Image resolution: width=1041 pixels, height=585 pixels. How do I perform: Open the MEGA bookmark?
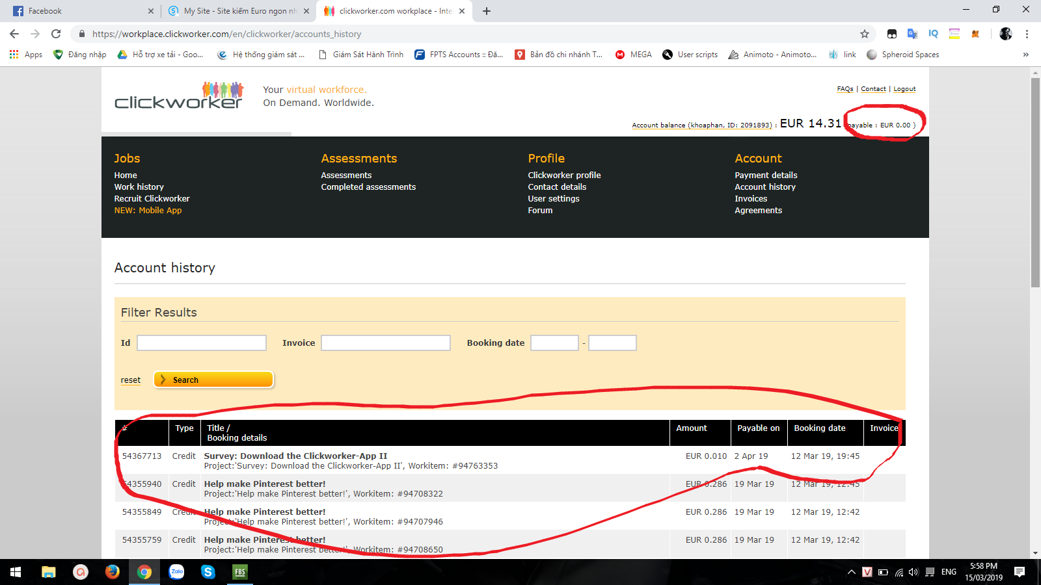coord(634,55)
